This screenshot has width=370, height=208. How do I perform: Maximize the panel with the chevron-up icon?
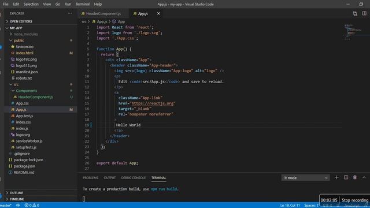pos(364,177)
